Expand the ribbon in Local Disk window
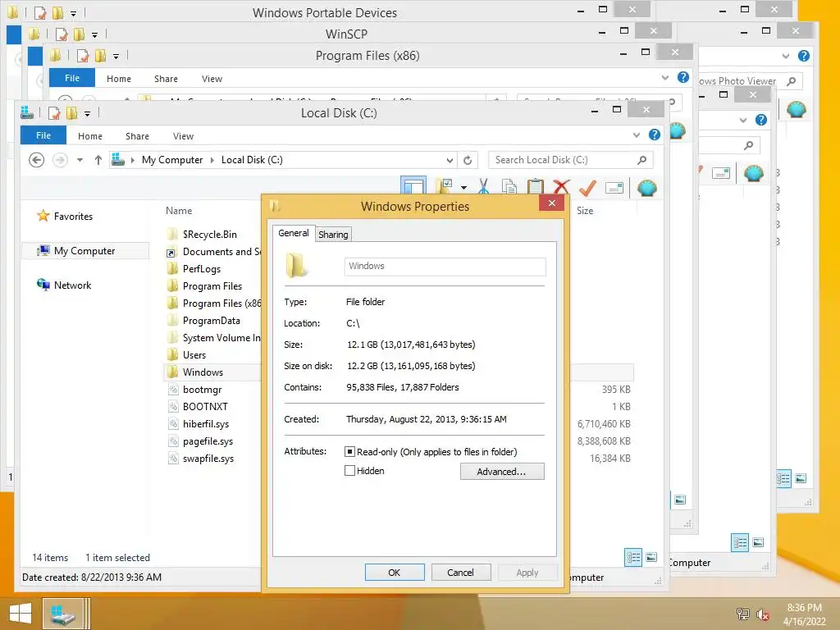The width and height of the screenshot is (840, 630). click(x=637, y=135)
